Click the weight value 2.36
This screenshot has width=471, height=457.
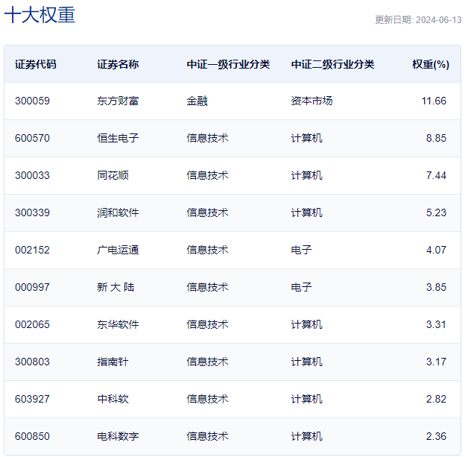click(x=436, y=436)
